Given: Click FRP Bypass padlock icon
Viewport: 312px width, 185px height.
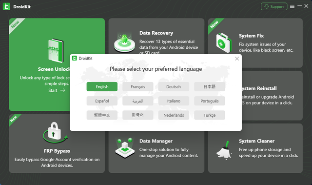Looking at the screenshot, I should (x=55, y=132).
